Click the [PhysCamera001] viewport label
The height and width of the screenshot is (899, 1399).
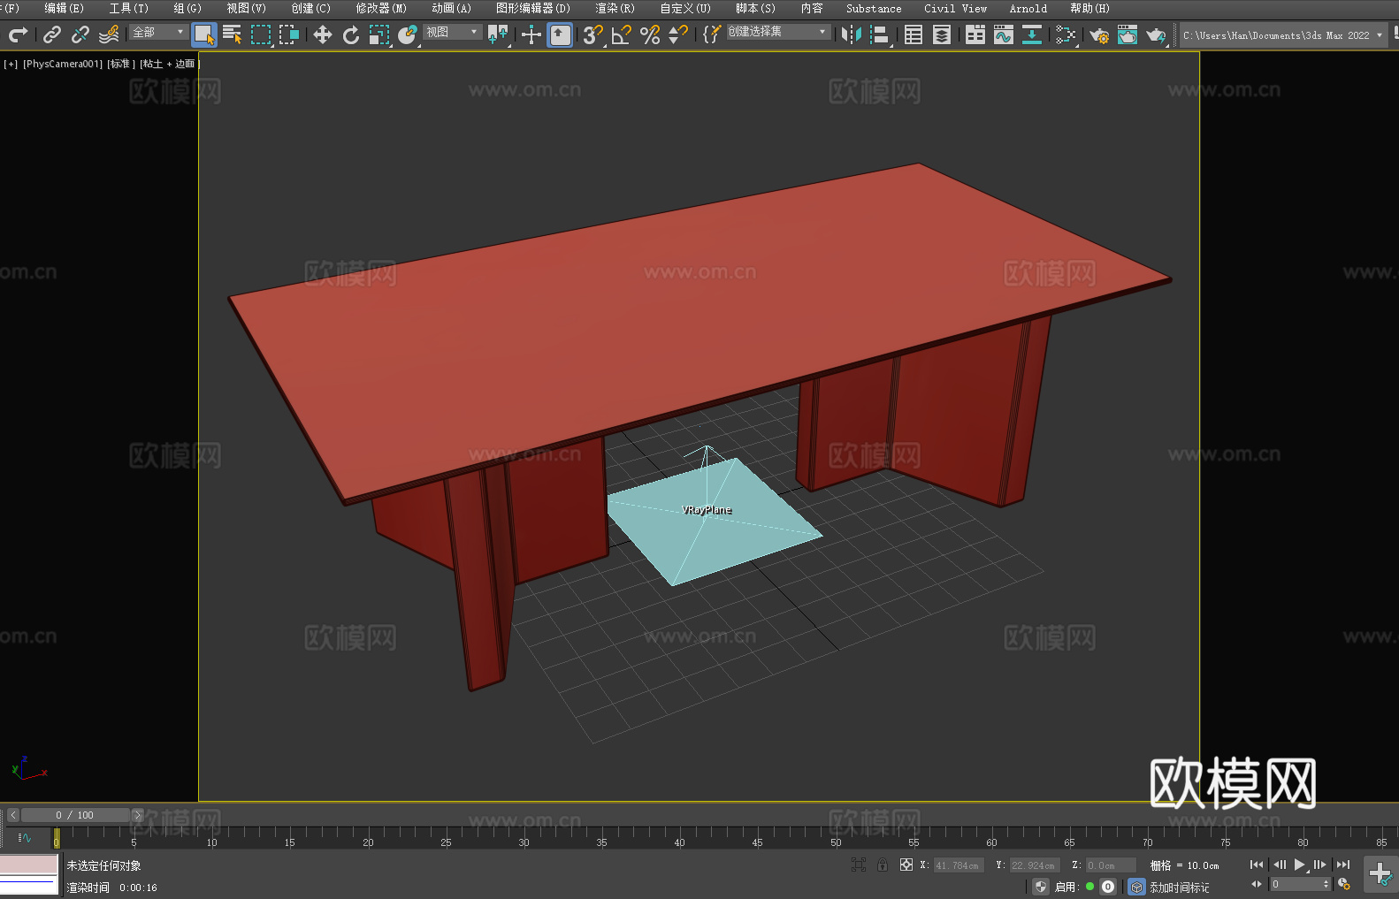(x=63, y=64)
